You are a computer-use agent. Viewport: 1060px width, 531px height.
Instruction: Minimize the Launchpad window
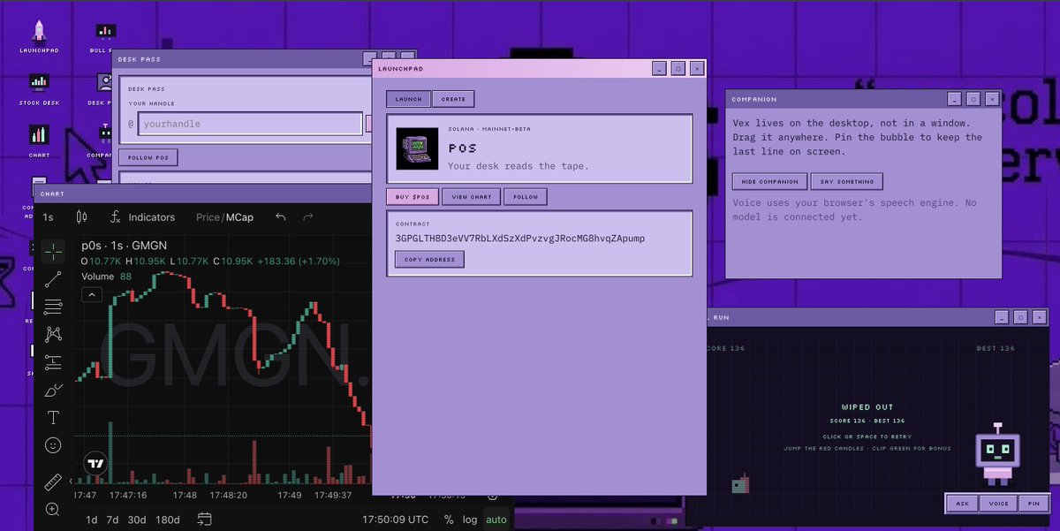coord(659,68)
